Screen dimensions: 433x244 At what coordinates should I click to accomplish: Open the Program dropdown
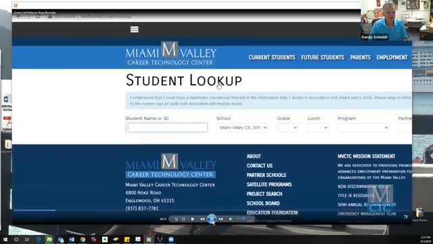[363, 127]
